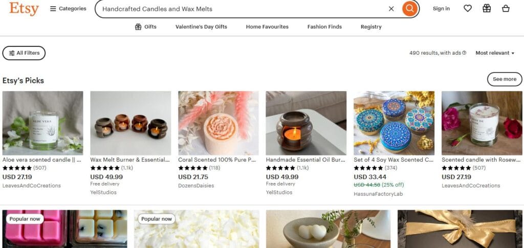Click the ads info question mark icon
This screenshot has width=524, height=248.
(x=464, y=53)
